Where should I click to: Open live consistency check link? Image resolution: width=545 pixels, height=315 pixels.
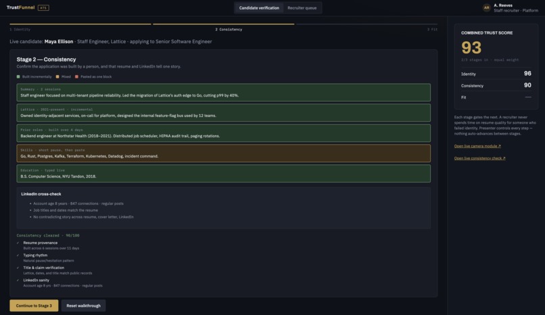[479, 158]
